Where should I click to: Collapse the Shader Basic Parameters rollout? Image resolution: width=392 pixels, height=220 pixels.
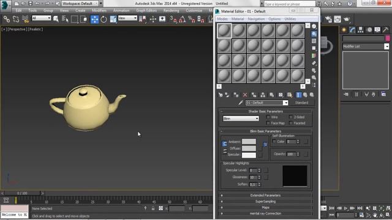[x=265, y=111]
